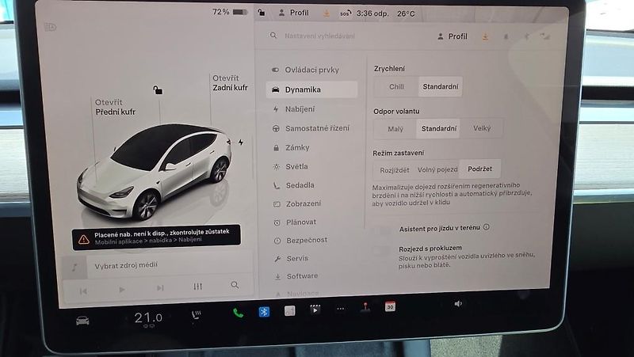
Task: Set Zrychlení to Standardní
Action: coord(441,86)
